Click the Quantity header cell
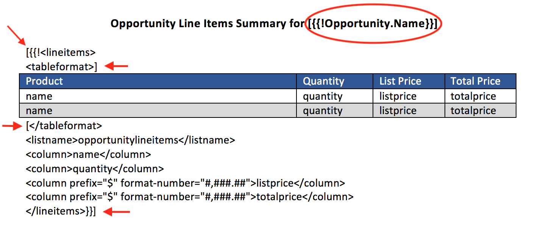The width and height of the screenshot is (546, 241). [324, 81]
